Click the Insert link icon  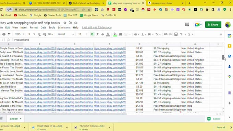point(165,34)
